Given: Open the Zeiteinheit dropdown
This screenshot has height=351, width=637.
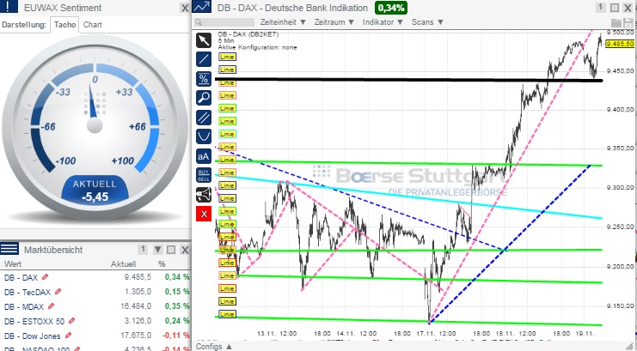Looking at the screenshot, I should [x=283, y=22].
